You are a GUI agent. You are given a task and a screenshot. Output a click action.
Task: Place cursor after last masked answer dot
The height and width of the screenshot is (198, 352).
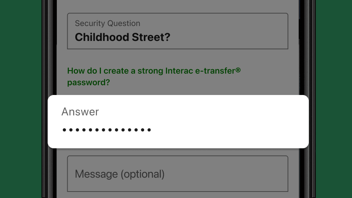(151, 130)
